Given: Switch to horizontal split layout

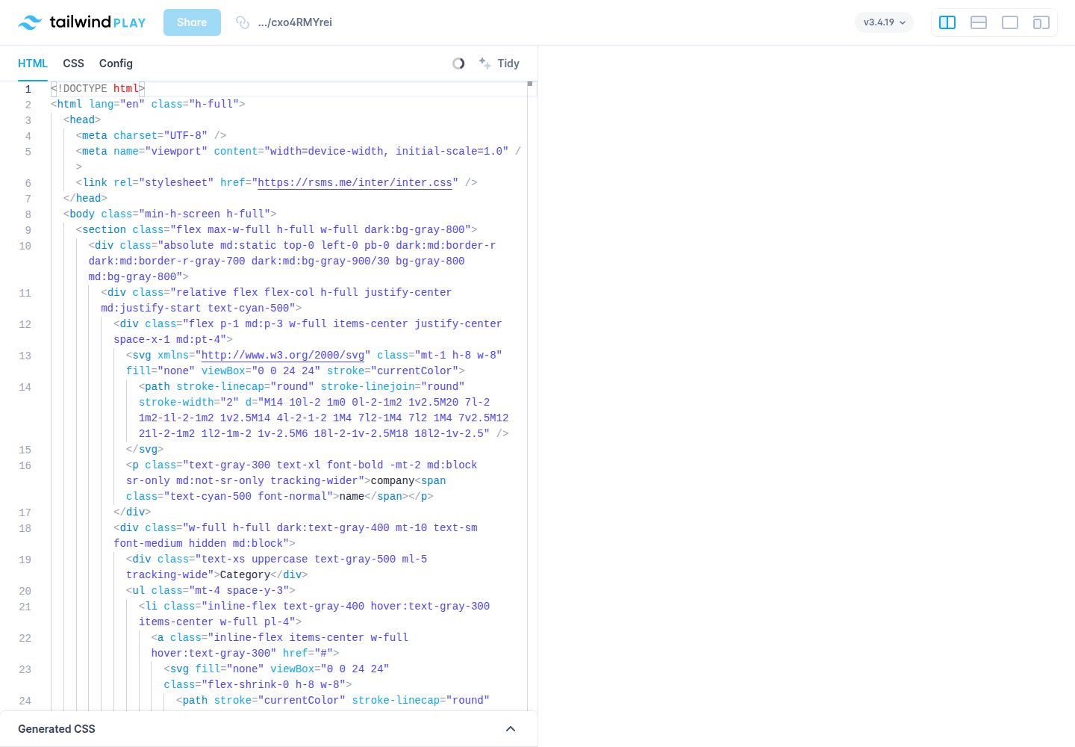Looking at the screenshot, I should 979,22.
